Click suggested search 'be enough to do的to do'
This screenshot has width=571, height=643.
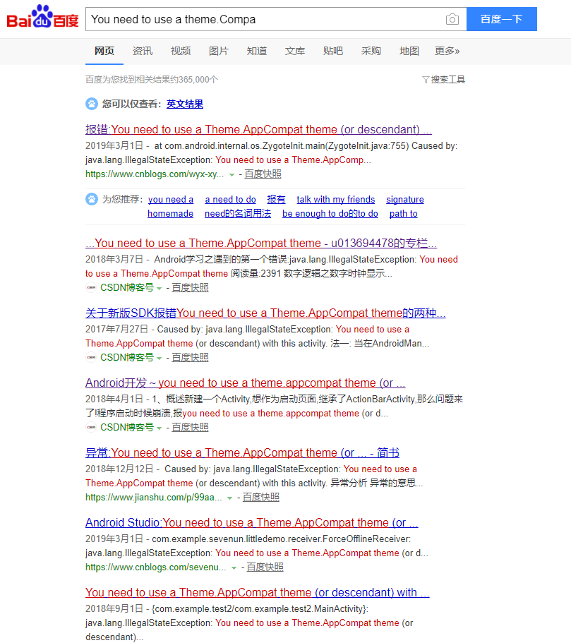[330, 214]
